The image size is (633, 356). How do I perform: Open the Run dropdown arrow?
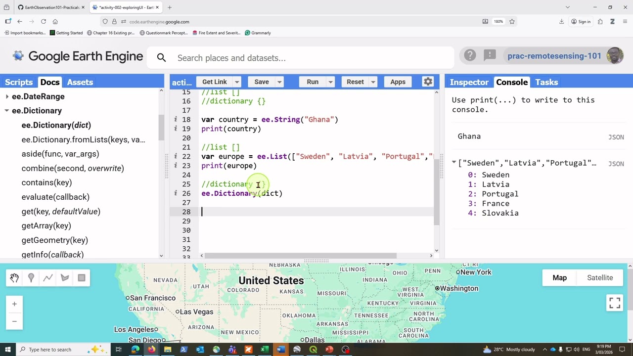tap(330, 82)
